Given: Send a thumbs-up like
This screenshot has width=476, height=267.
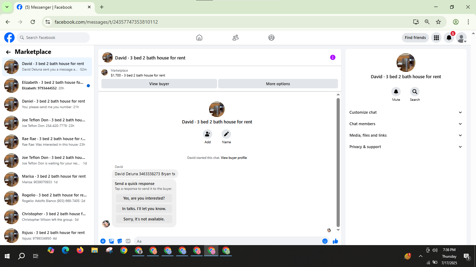Looking at the screenshot, I should pos(335,241).
